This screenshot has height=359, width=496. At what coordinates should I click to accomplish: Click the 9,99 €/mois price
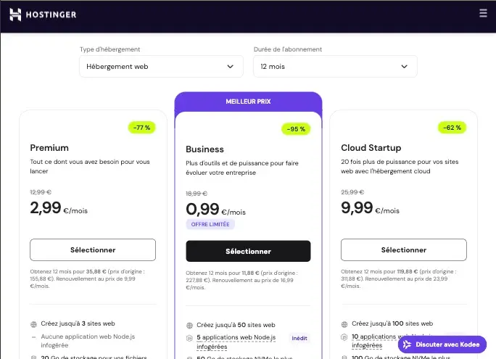[370, 208]
